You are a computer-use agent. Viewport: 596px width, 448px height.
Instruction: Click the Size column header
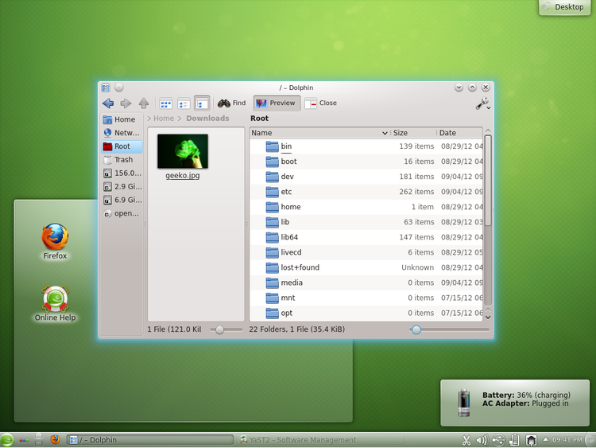coord(412,133)
